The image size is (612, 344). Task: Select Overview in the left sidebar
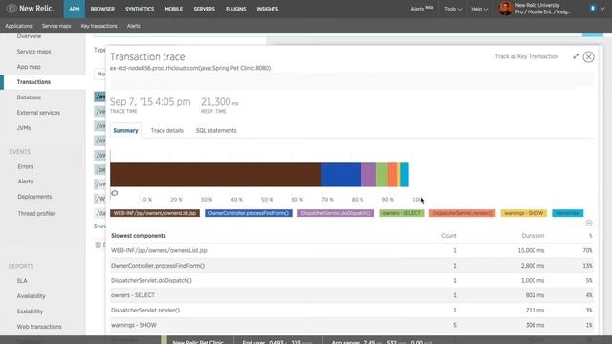click(x=29, y=36)
